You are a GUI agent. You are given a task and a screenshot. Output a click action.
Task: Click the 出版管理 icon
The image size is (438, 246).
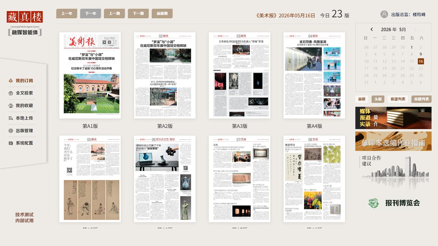tap(11, 131)
